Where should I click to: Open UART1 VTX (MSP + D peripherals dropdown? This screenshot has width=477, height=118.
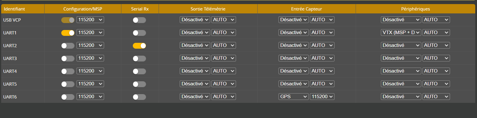pos(401,33)
